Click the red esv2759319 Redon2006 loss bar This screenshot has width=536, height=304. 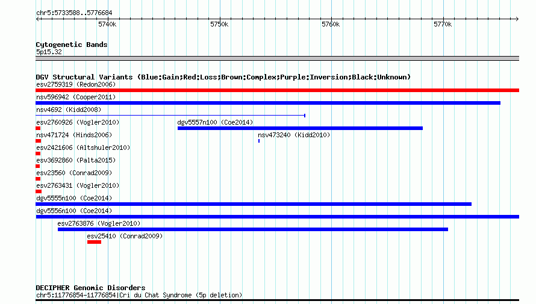click(x=277, y=90)
